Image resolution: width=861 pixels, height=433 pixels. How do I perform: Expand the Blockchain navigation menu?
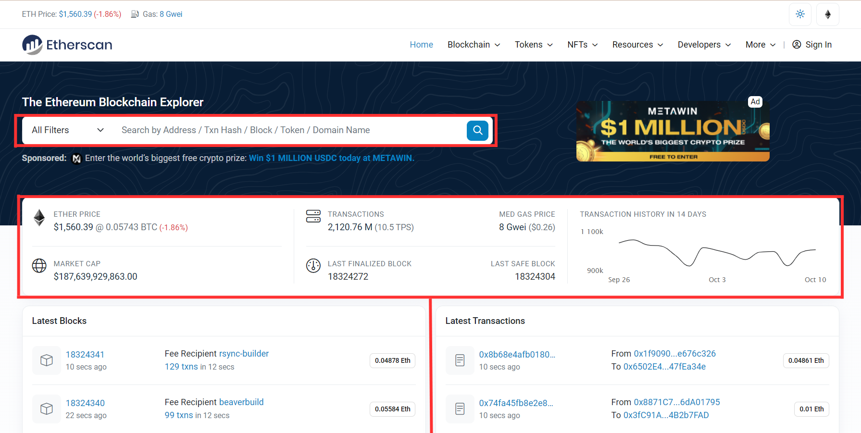click(473, 44)
